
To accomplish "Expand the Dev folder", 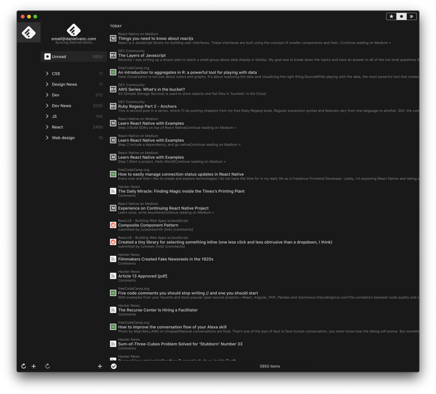I will (47, 95).
